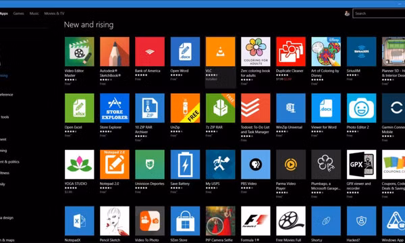Viewport: 405px width, 243px height.
Task: Open Free Movies Full film reel icon
Action: tap(291, 221)
